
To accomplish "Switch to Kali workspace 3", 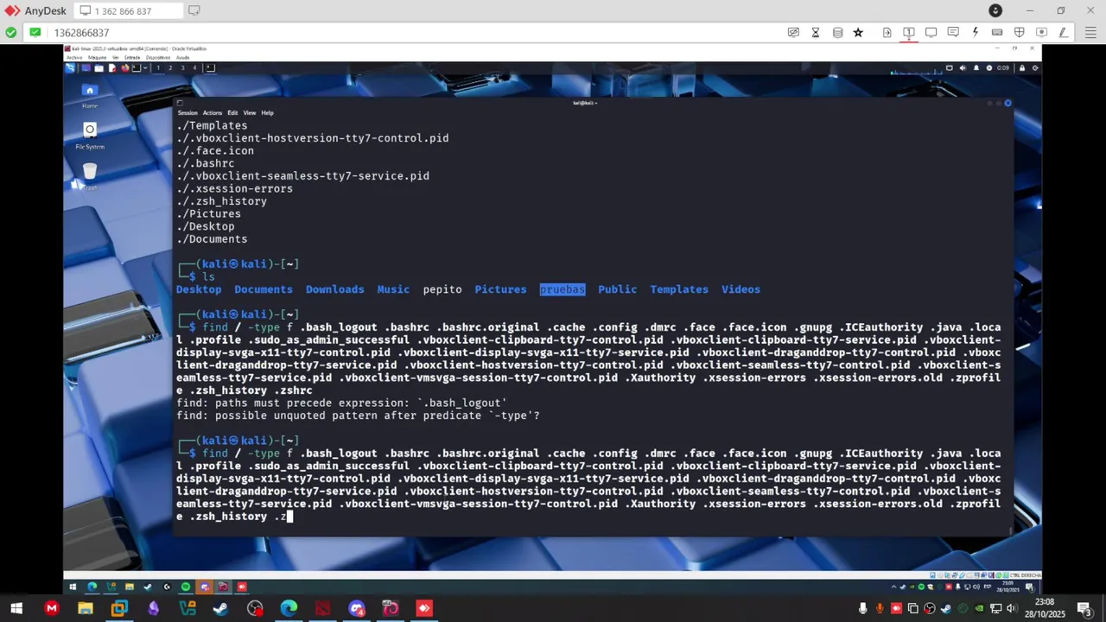I will click(x=182, y=67).
